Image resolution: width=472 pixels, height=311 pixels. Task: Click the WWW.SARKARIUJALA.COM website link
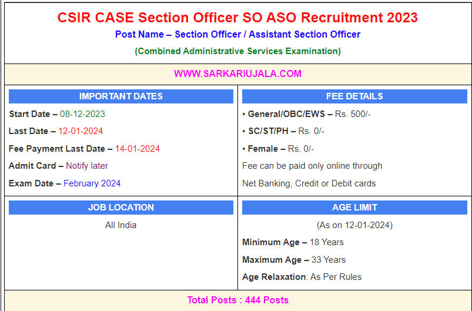click(237, 73)
